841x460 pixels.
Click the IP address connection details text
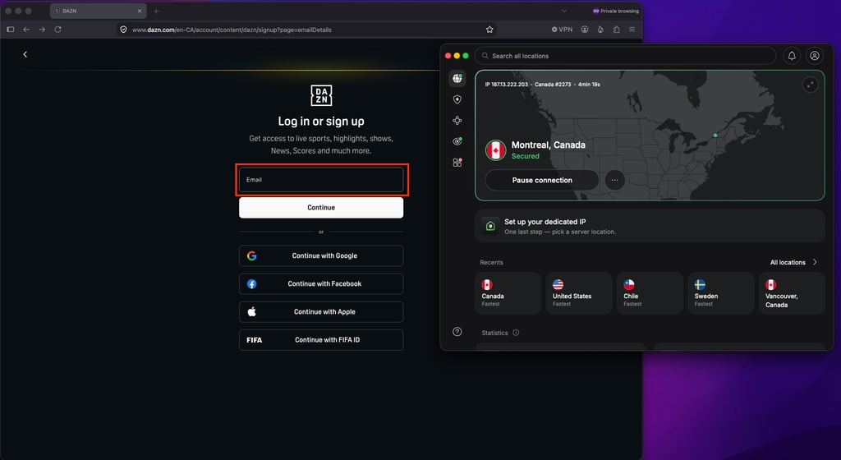(542, 84)
